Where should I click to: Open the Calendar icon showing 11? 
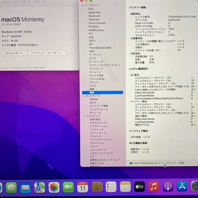coord(83,187)
